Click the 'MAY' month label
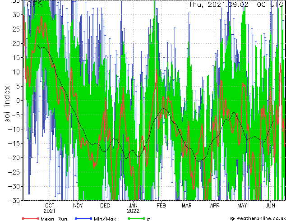The width and height of the screenshot is (286, 221). 242,206
